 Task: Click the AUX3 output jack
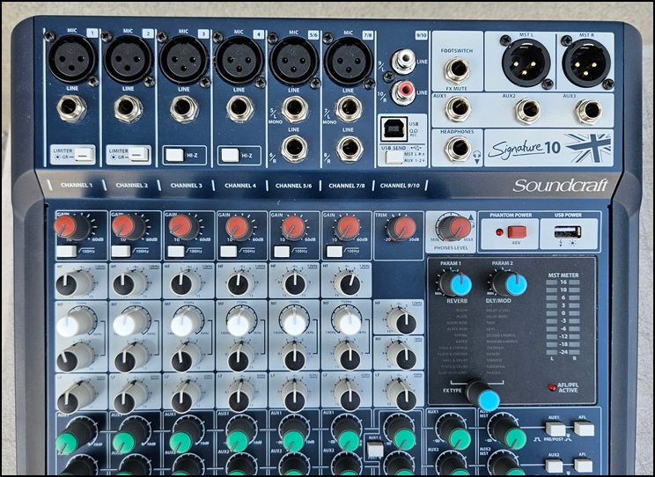[588, 112]
